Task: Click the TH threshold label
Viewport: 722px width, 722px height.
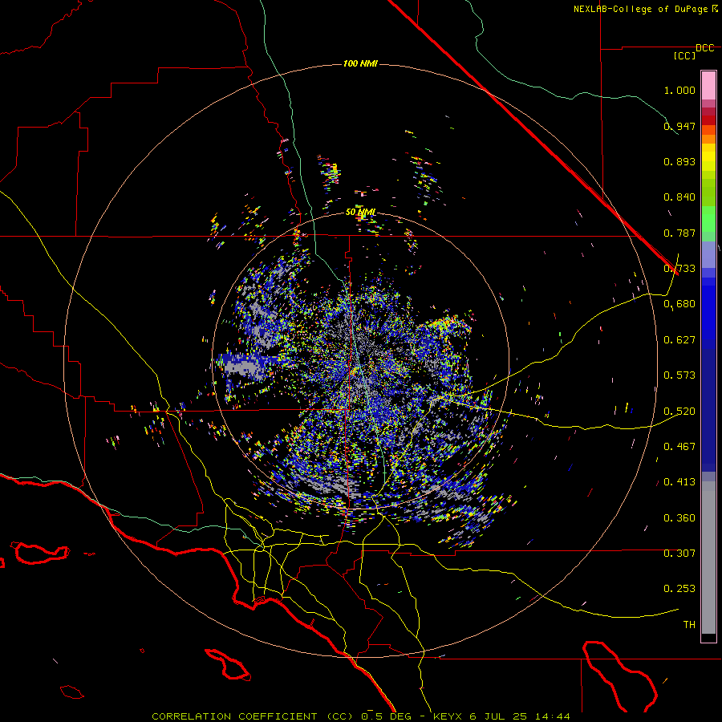Action: [689, 625]
